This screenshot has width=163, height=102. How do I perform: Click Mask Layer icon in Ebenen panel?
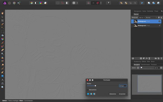pyautogui.click(x=141, y=58)
